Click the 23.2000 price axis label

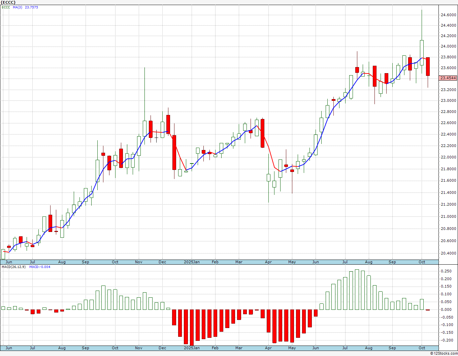point(448,90)
